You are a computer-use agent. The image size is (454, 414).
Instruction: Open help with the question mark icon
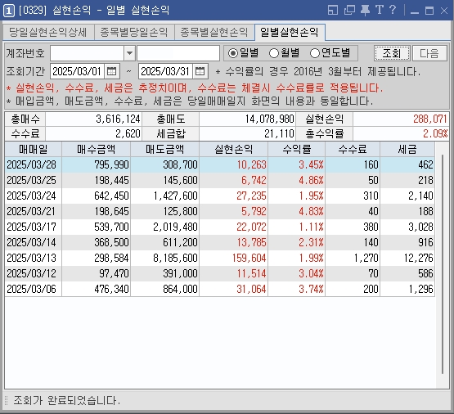pos(393,10)
